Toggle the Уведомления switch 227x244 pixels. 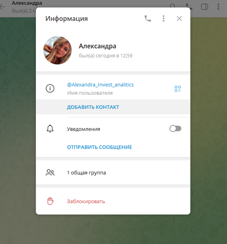coord(175,129)
